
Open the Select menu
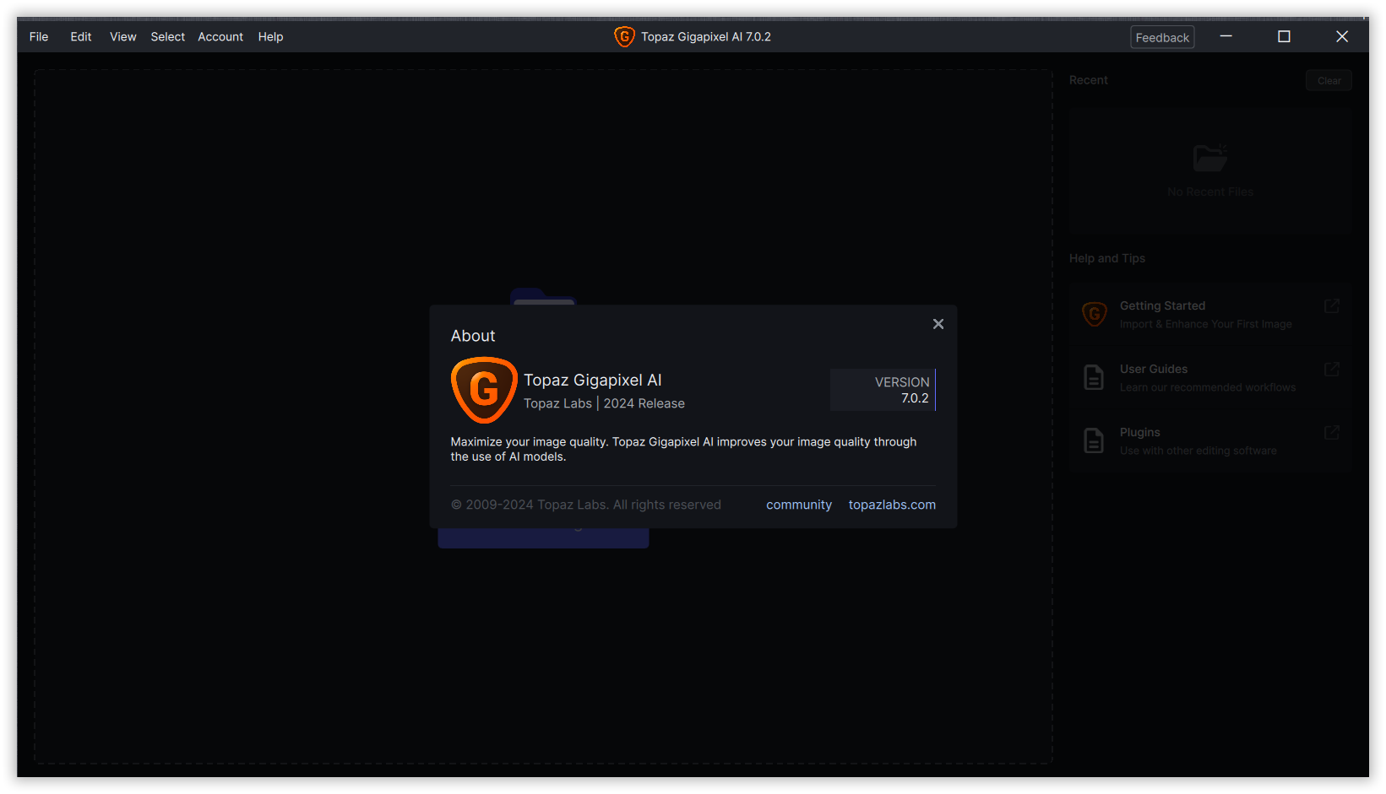tap(167, 36)
